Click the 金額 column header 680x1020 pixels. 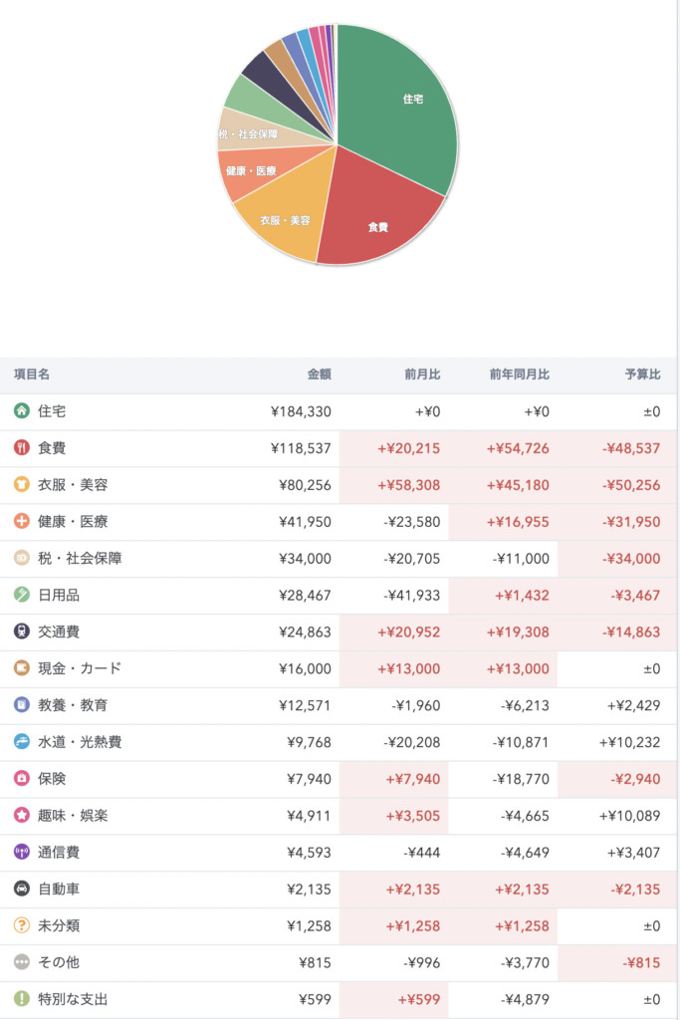[319, 375]
